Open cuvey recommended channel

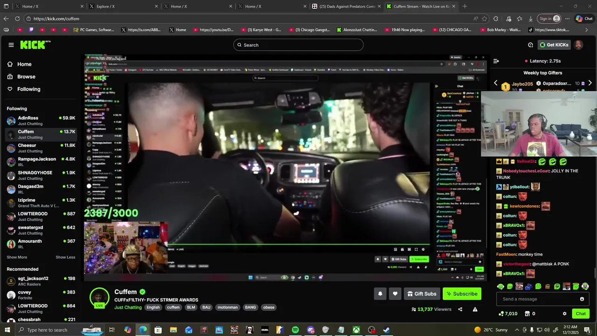pos(41,294)
